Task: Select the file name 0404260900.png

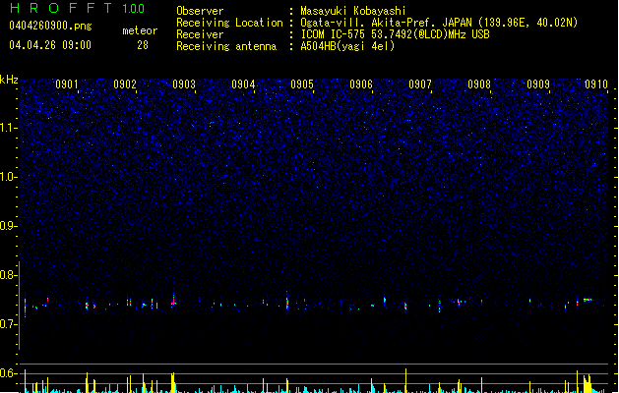Action: tap(50, 26)
